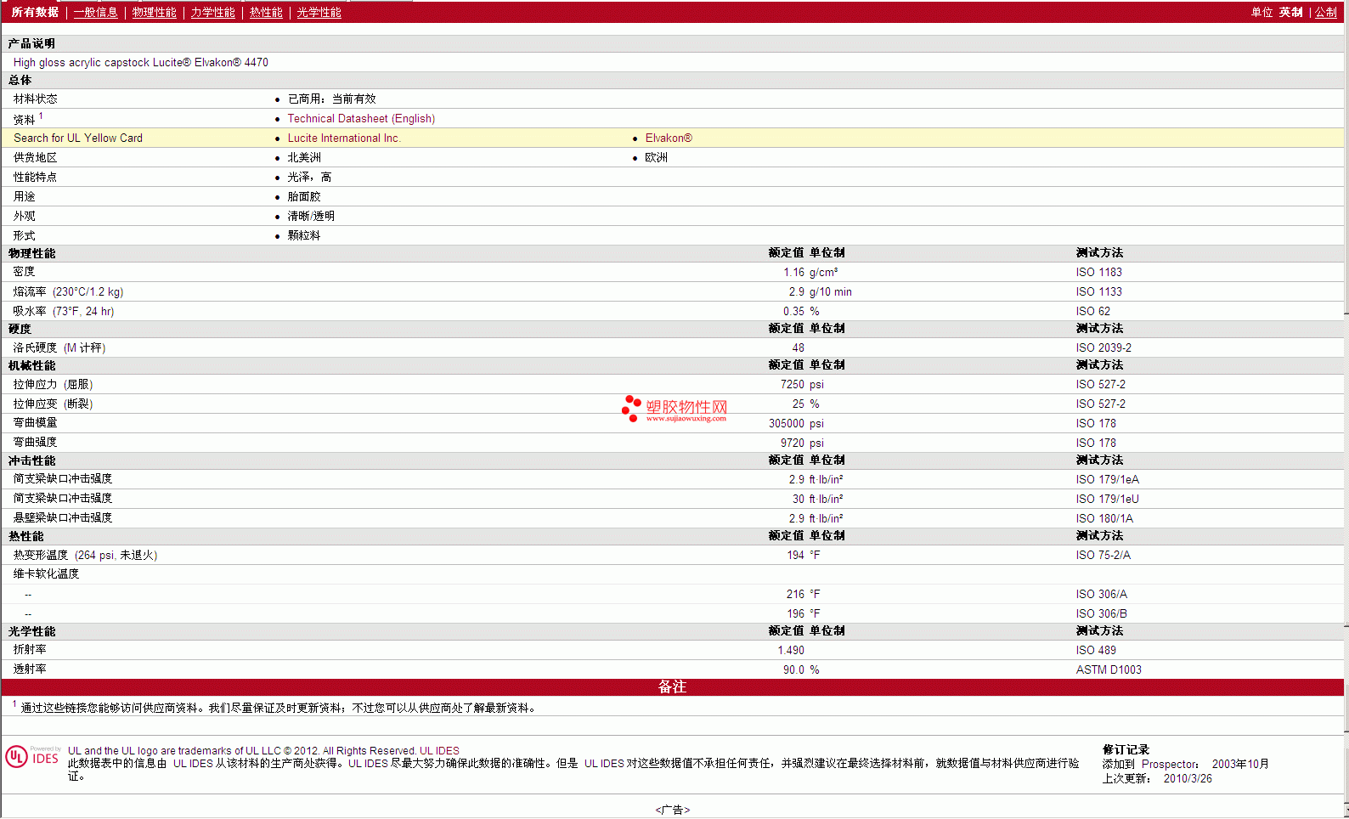1349x819 pixels.
Task: Click the product description text line
Action: [x=140, y=63]
